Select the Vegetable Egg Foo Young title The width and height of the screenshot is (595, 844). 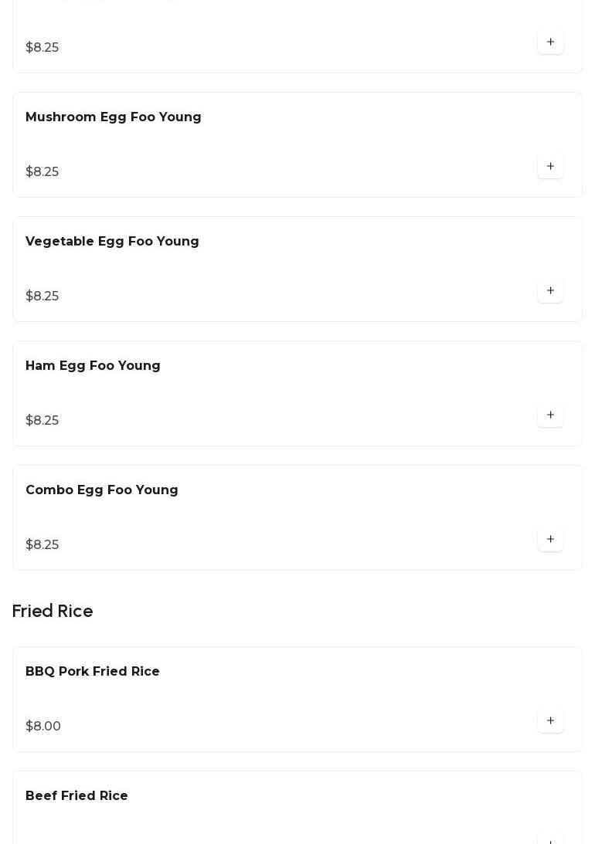(112, 242)
